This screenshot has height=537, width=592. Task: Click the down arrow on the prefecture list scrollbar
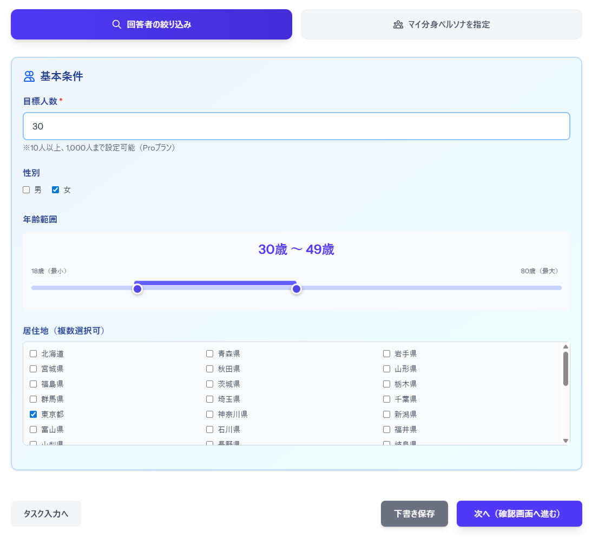(565, 440)
